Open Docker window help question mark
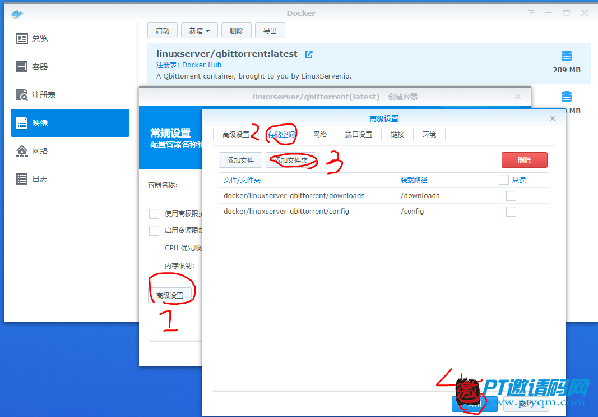Image resolution: width=598 pixels, height=417 pixels. click(x=531, y=13)
